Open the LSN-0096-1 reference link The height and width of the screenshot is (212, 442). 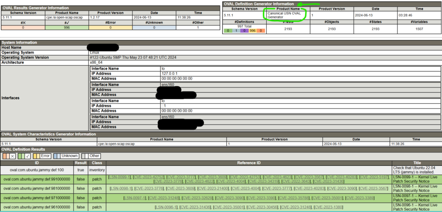point(165,207)
